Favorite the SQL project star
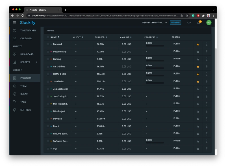Image resolution: width=226 pixels, height=167 pixels. (x=198, y=149)
